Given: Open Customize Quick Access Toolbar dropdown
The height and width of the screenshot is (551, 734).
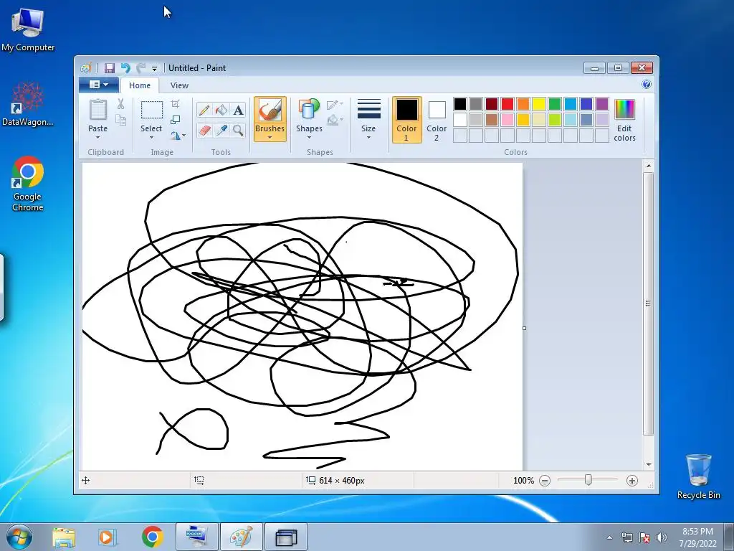Looking at the screenshot, I should [x=155, y=68].
